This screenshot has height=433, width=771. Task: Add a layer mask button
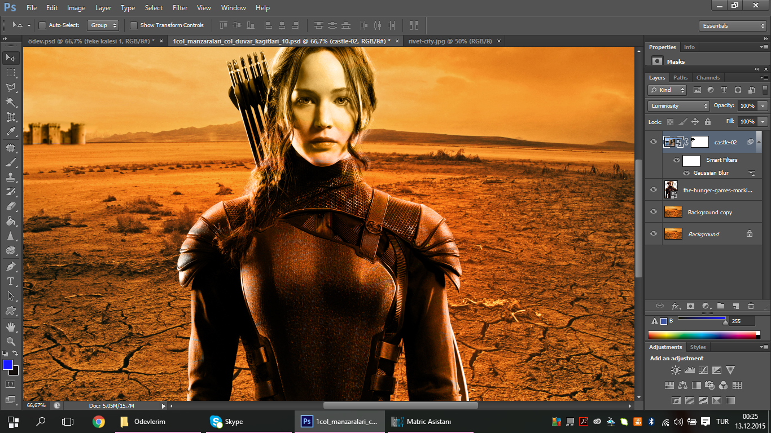[690, 306]
